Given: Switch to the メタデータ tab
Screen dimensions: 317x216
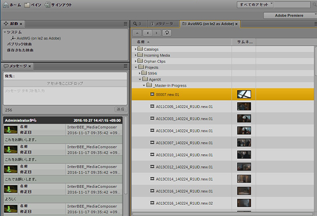Looking at the screenshot, I should coord(163,24).
